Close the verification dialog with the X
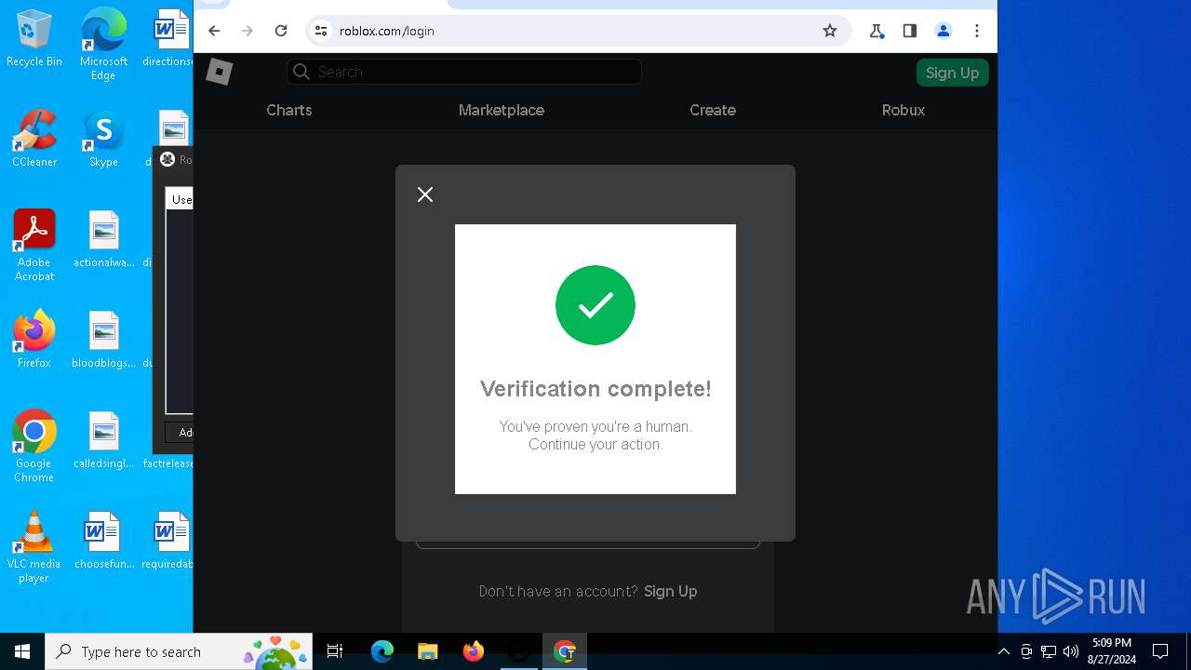Viewport: 1191px width, 670px height. click(425, 194)
